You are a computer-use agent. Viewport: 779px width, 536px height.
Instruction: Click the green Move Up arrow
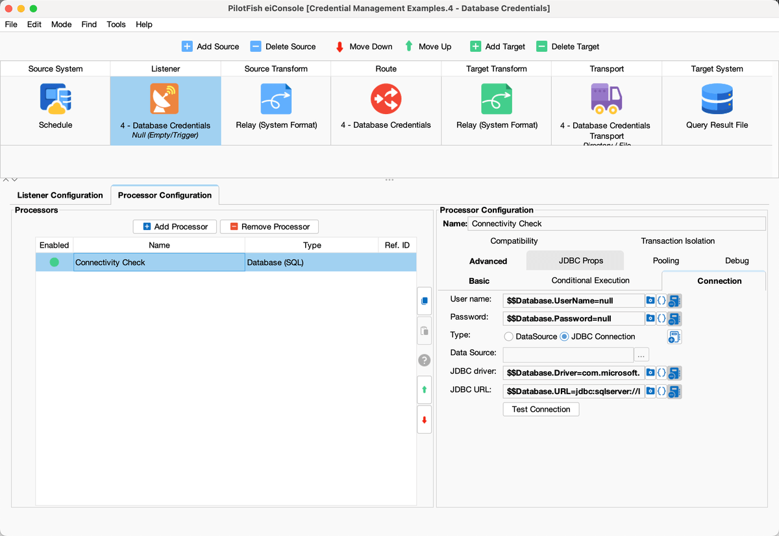tap(409, 47)
